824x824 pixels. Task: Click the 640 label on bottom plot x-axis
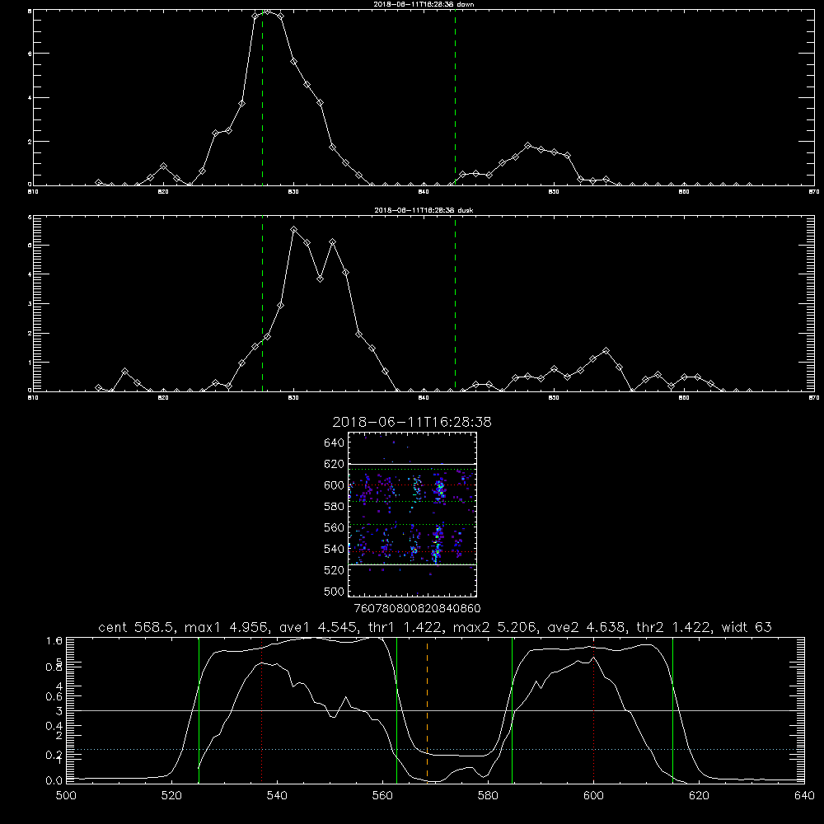804,796
